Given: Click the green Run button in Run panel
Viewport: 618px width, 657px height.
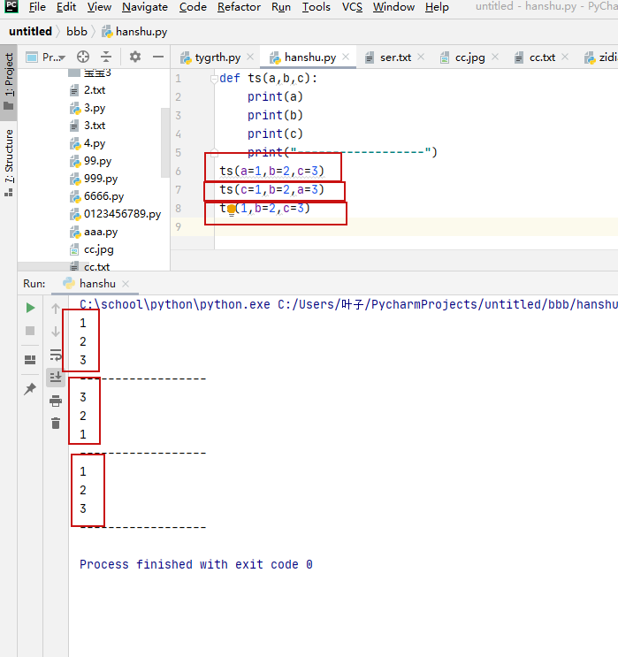Looking at the screenshot, I should pos(30,308).
